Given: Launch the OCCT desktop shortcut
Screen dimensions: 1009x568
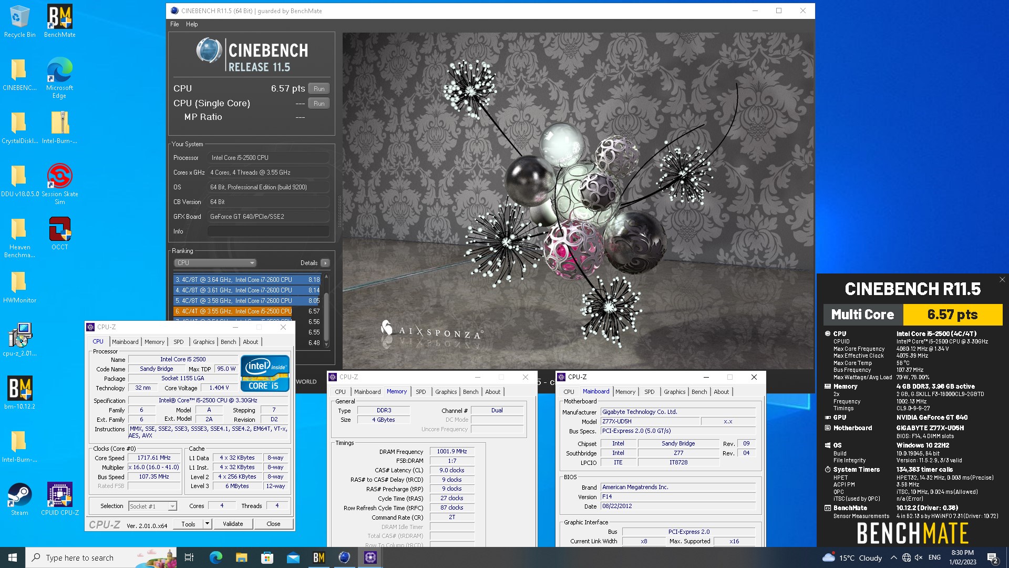Looking at the screenshot, I should click(x=59, y=234).
